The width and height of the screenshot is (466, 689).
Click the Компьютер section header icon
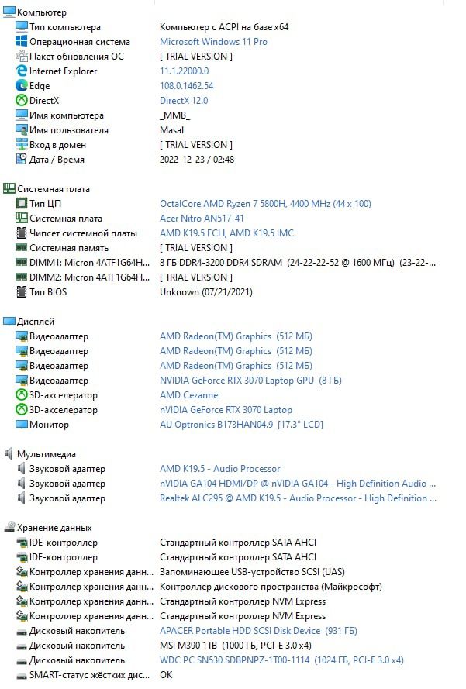[x=9, y=12]
